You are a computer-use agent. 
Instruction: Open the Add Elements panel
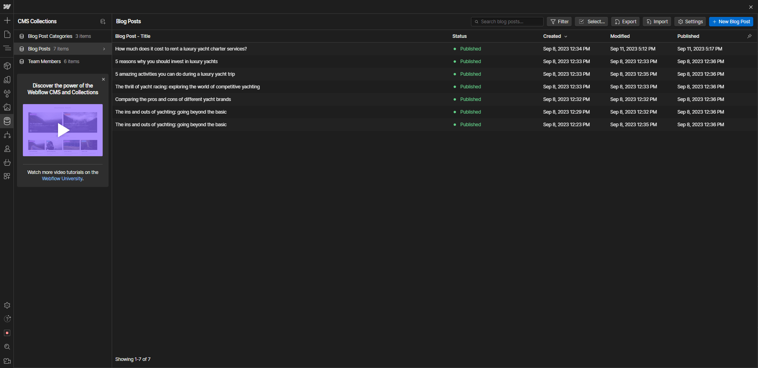pyautogui.click(x=7, y=20)
